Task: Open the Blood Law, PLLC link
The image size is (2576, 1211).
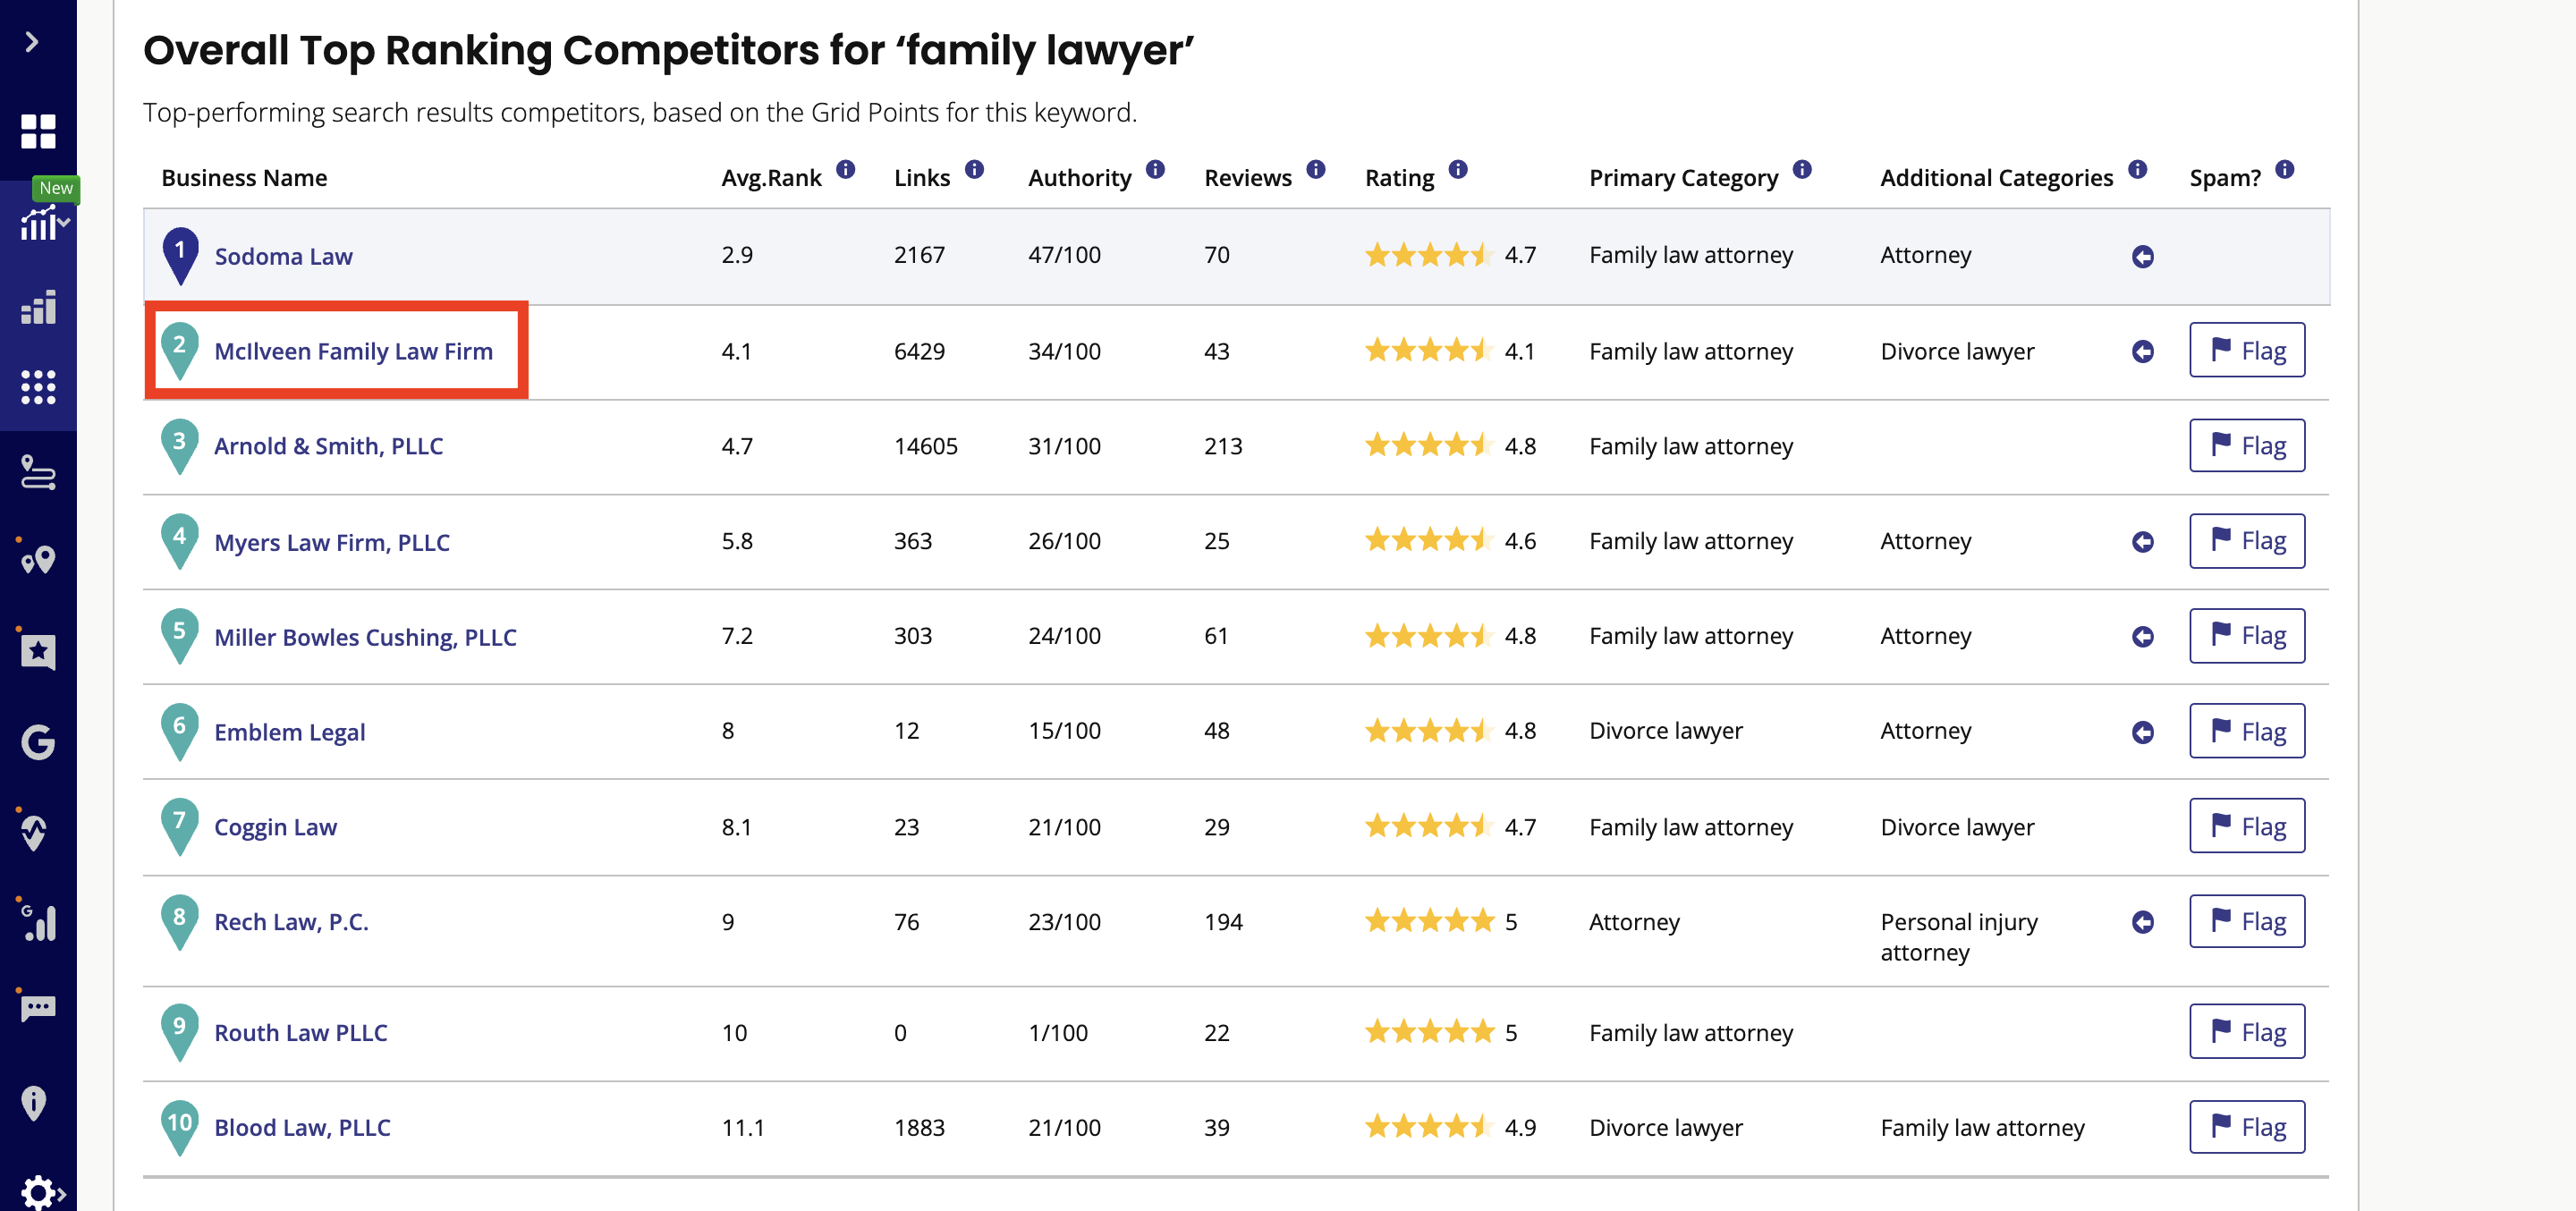Action: pyautogui.click(x=302, y=1127)
